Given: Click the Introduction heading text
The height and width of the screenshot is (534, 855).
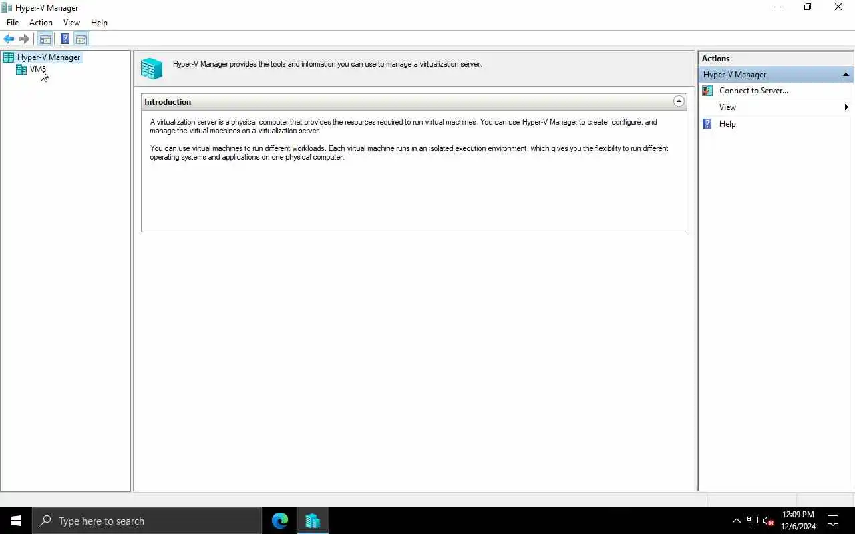Looking at the screenshot, I should coord(168,102).
